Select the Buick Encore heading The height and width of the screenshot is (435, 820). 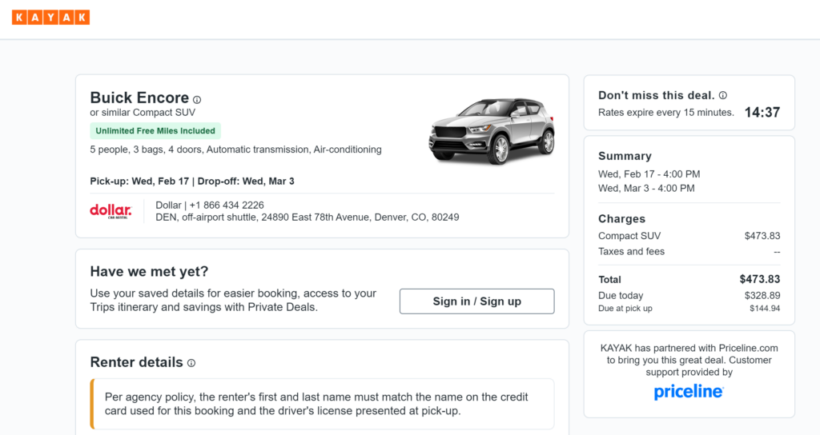coord(139,98)
